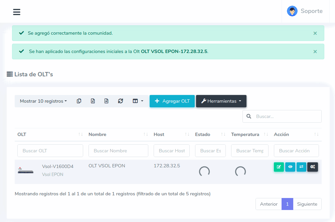Click the swap arrows action button
The width and height of the screenshot is (335, 222).
point(301,167)
